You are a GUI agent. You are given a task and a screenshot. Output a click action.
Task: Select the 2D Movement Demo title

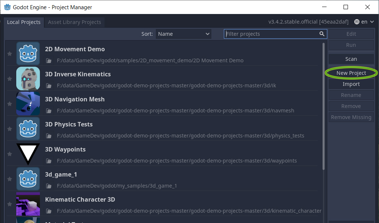coord(75,49)
